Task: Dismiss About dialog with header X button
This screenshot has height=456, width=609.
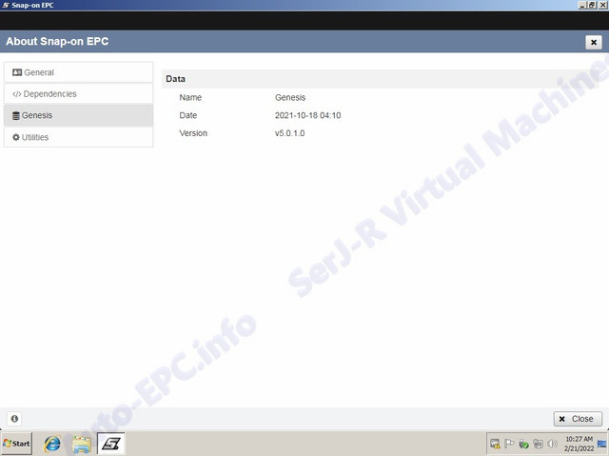Action: (594, 42)
